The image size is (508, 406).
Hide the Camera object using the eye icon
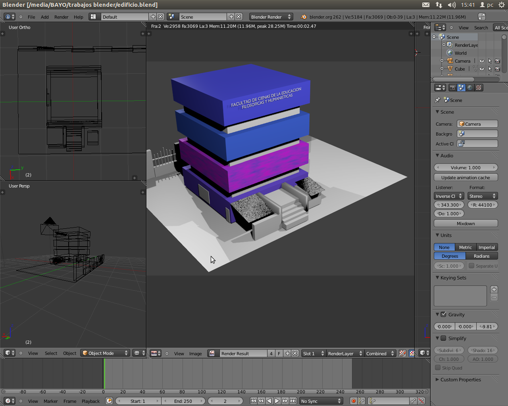pyautogui.click(x=482, y=61)
